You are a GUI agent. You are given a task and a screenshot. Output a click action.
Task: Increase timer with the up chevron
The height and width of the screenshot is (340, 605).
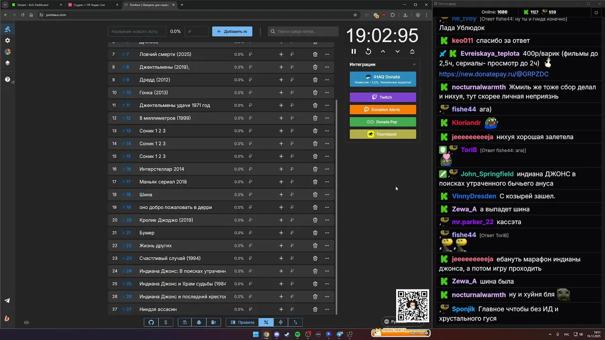coord(383,51)
